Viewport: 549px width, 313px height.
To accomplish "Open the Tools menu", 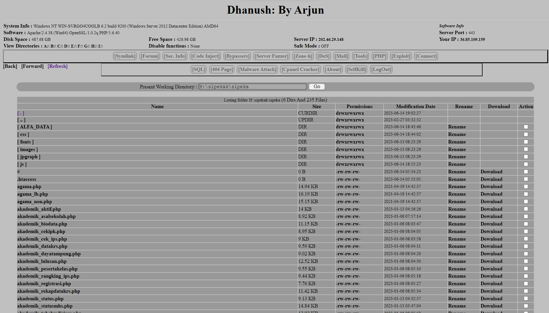I will click(361, 56).
